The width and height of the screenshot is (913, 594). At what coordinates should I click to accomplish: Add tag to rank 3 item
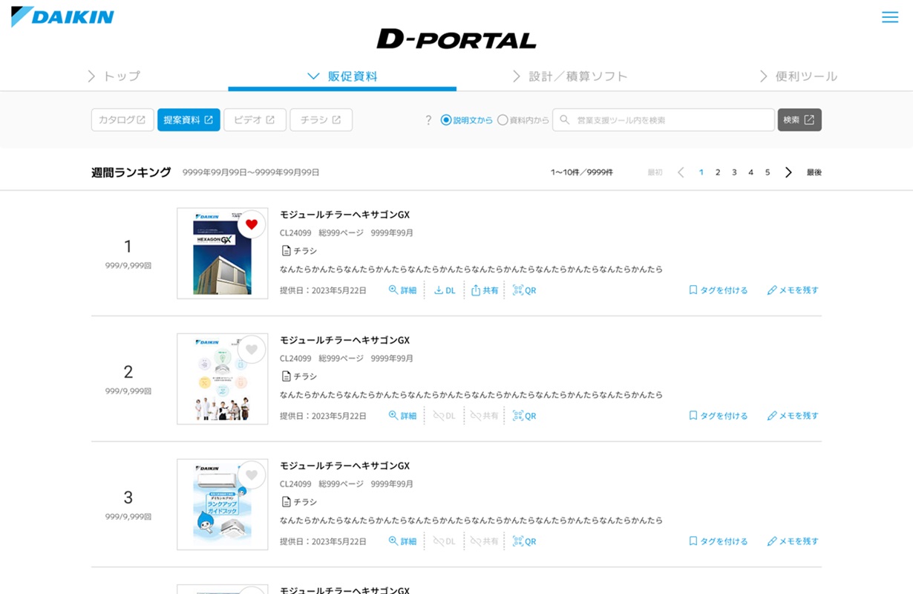pyautogui.click(x=718, y=541)
